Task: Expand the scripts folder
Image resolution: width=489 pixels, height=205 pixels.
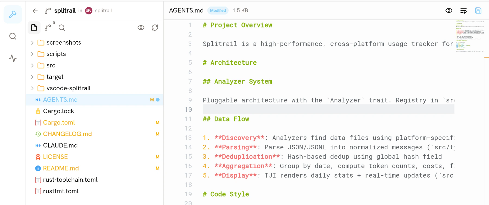Action: tap(32, 54)
